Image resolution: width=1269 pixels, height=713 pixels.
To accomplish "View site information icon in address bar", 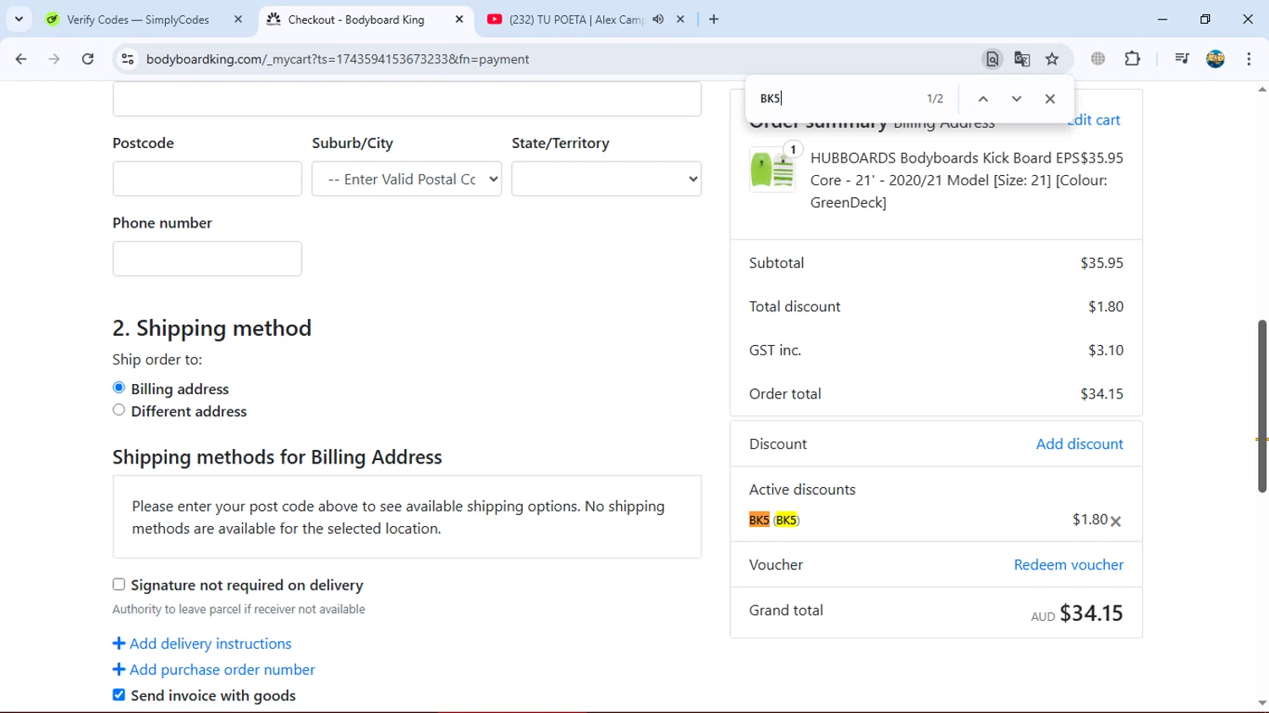I will (128, 59).
